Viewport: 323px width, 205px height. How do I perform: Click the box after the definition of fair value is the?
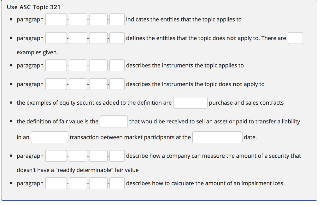pos(114,121)
